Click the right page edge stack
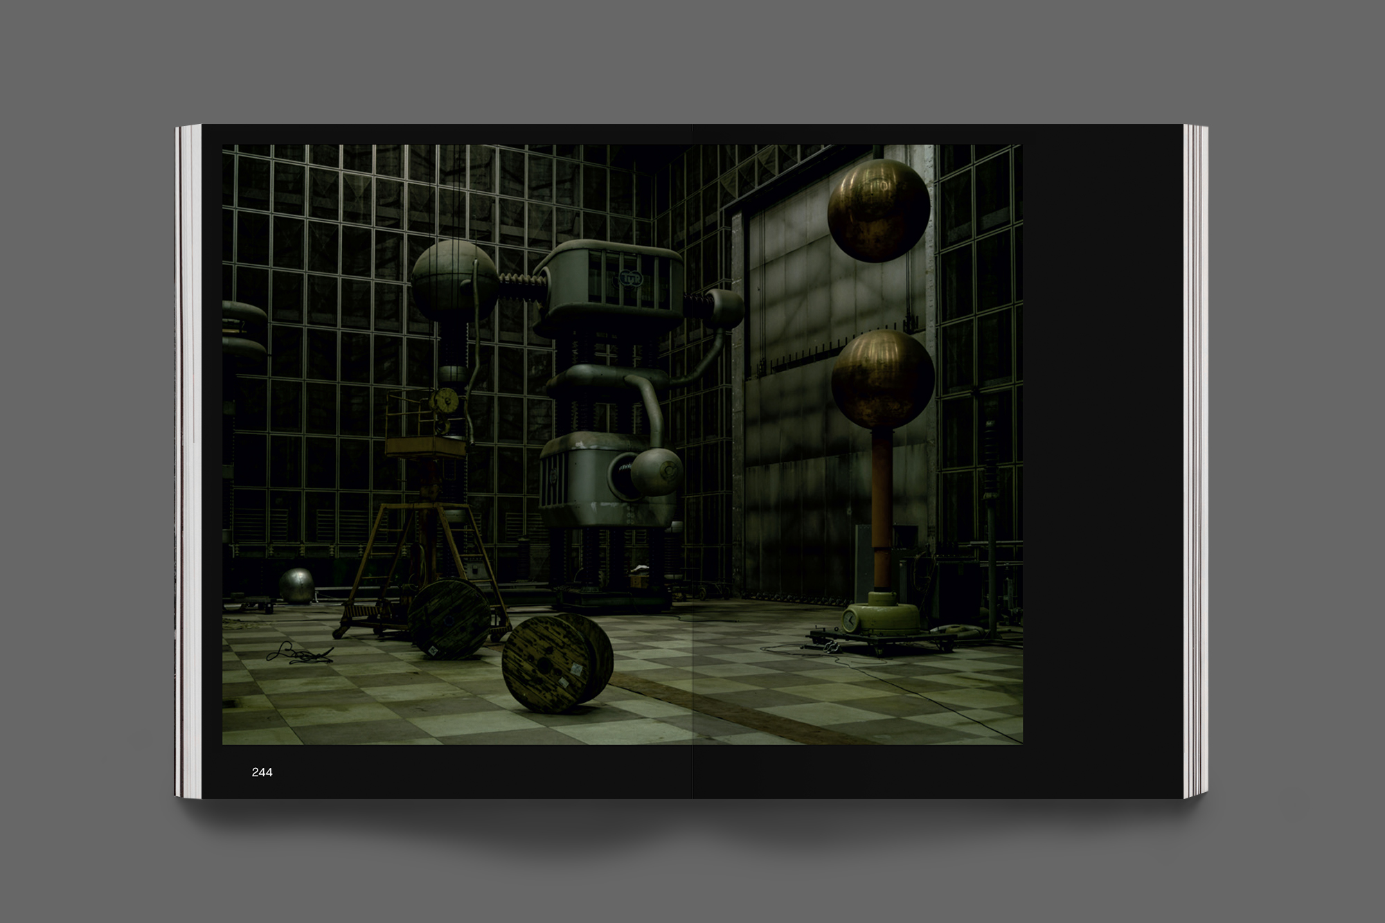The image size is (1385, 923). (1196, 460)
